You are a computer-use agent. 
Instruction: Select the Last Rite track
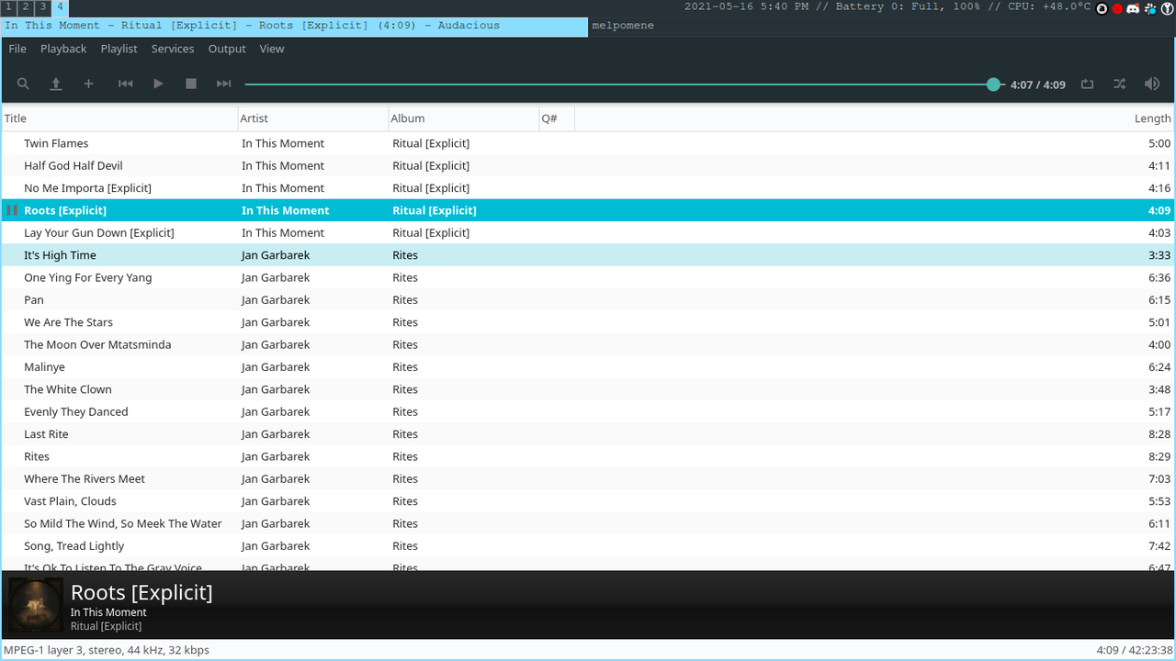click(588, 433)
